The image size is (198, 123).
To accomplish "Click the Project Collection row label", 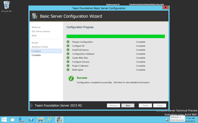I will pos(80,66).
